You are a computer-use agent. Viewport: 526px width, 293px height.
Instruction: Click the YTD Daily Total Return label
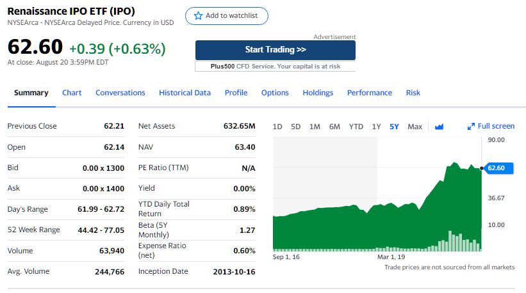tap(164, 209)
